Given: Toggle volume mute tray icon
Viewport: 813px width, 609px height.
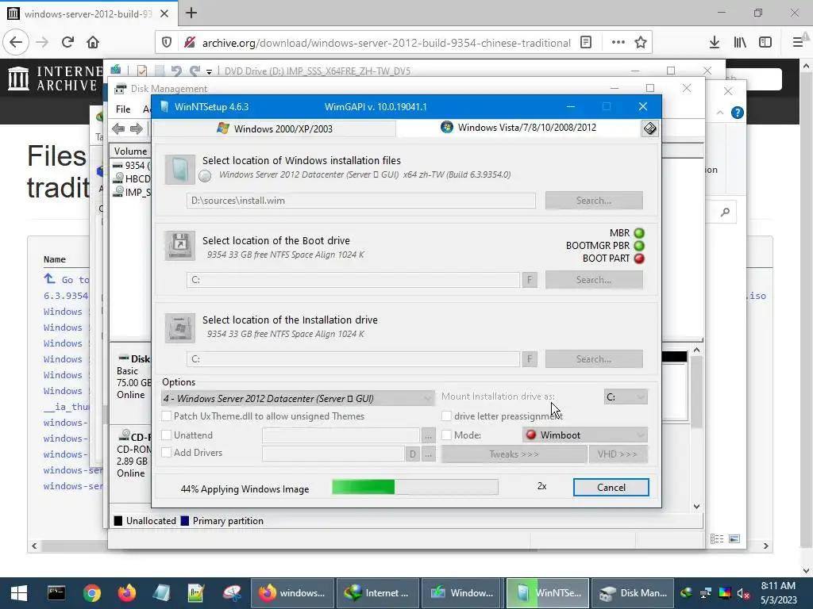Looking at the screenshot, I should pyautogui.click(x=743, y=593).
